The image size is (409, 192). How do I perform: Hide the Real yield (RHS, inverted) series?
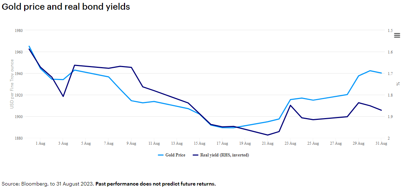click(224, 155)
